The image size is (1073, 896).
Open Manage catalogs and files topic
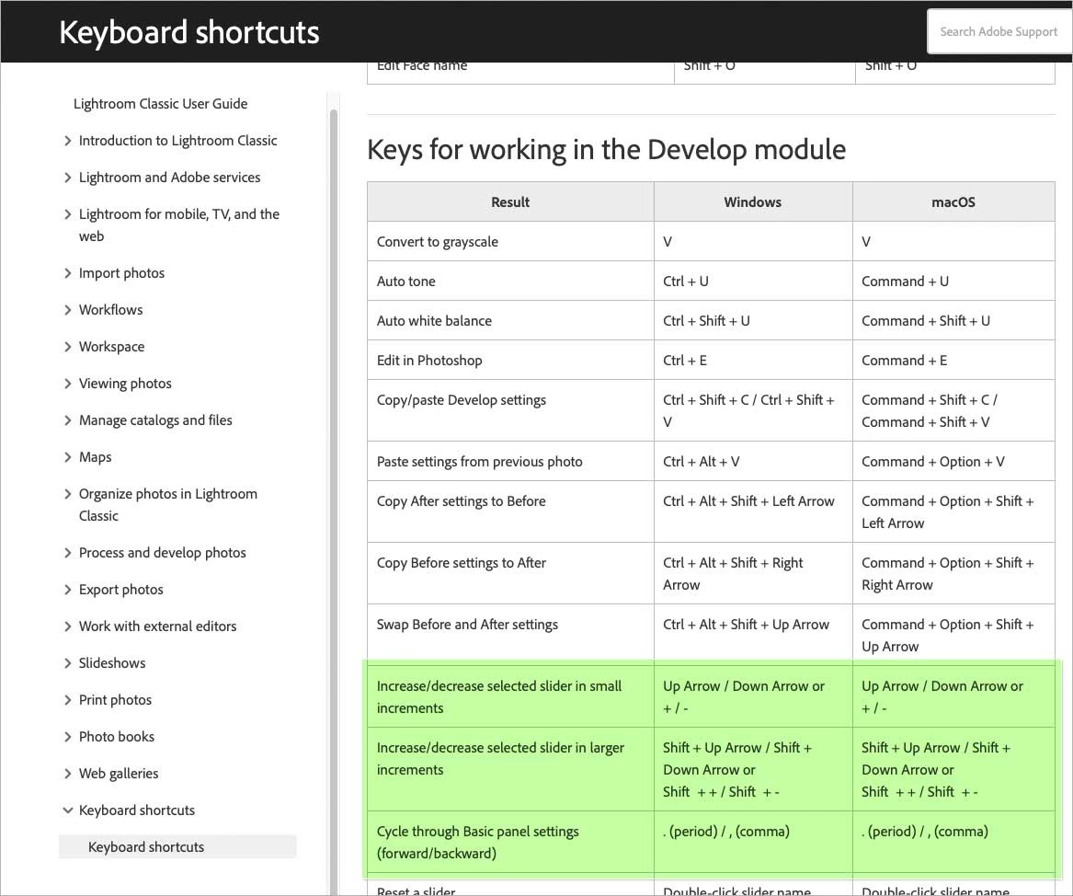click(155, 421)
